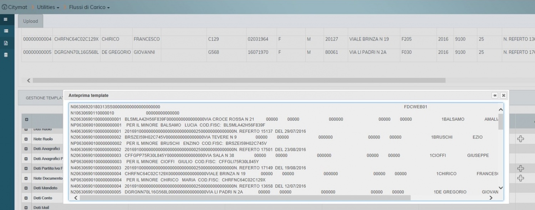This screenshot has width=535, height=210.
Task: Click the data table horizontal scrollbar thumb
Action: 239,80
